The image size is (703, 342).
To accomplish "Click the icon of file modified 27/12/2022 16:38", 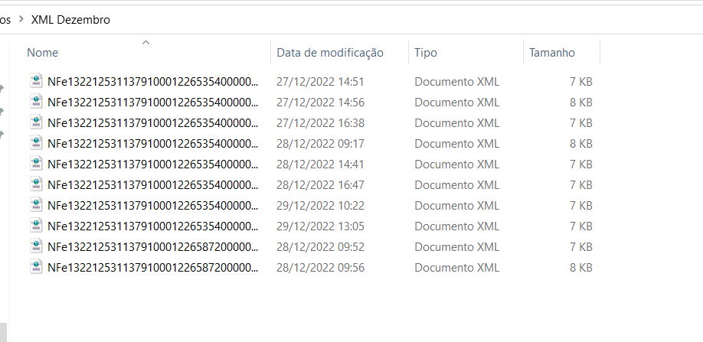I will pyautogui.click(x=36, y=122).
